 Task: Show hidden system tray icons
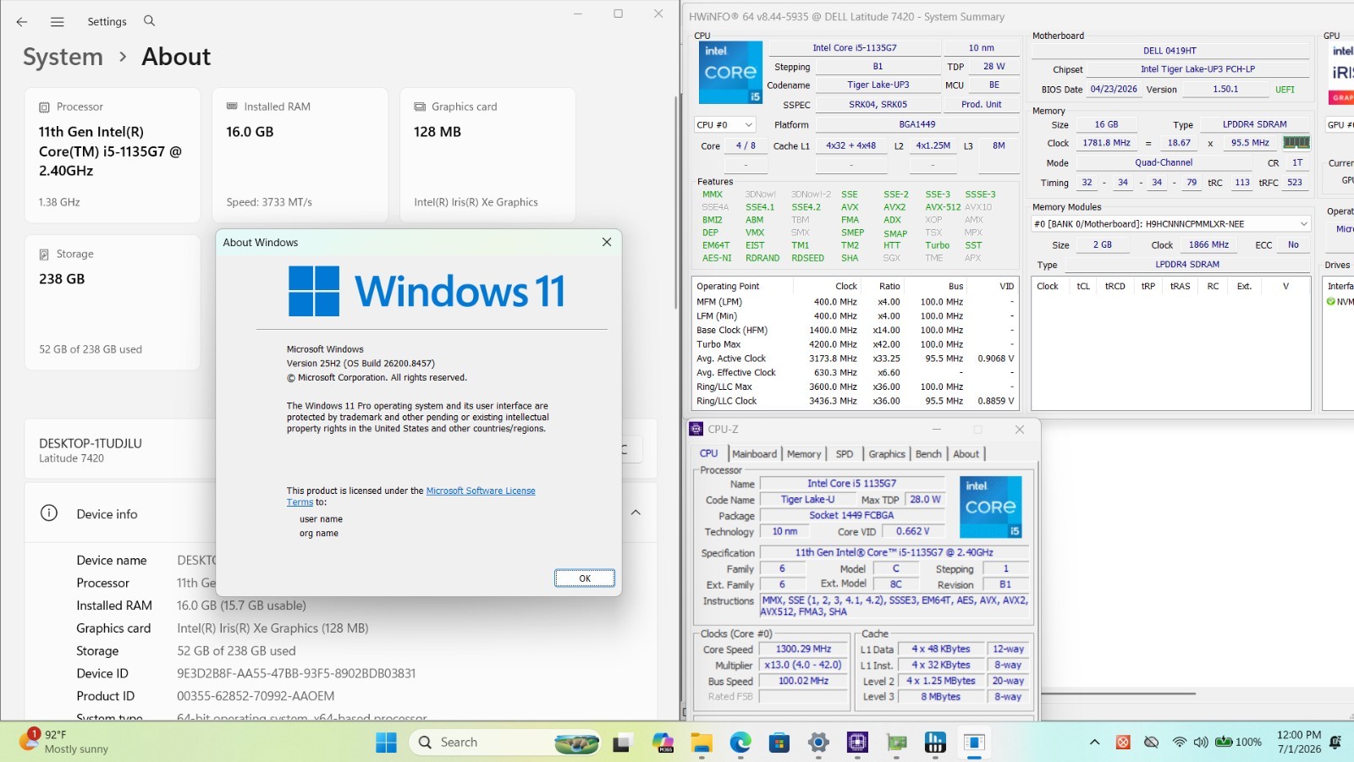(x=1094, y=743)
